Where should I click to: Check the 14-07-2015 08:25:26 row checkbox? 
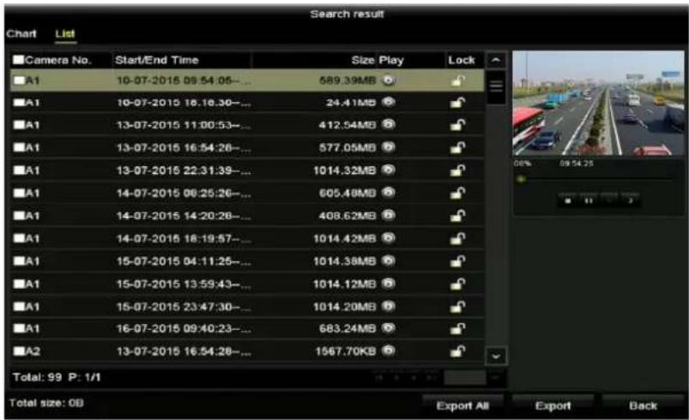(19, 193)
